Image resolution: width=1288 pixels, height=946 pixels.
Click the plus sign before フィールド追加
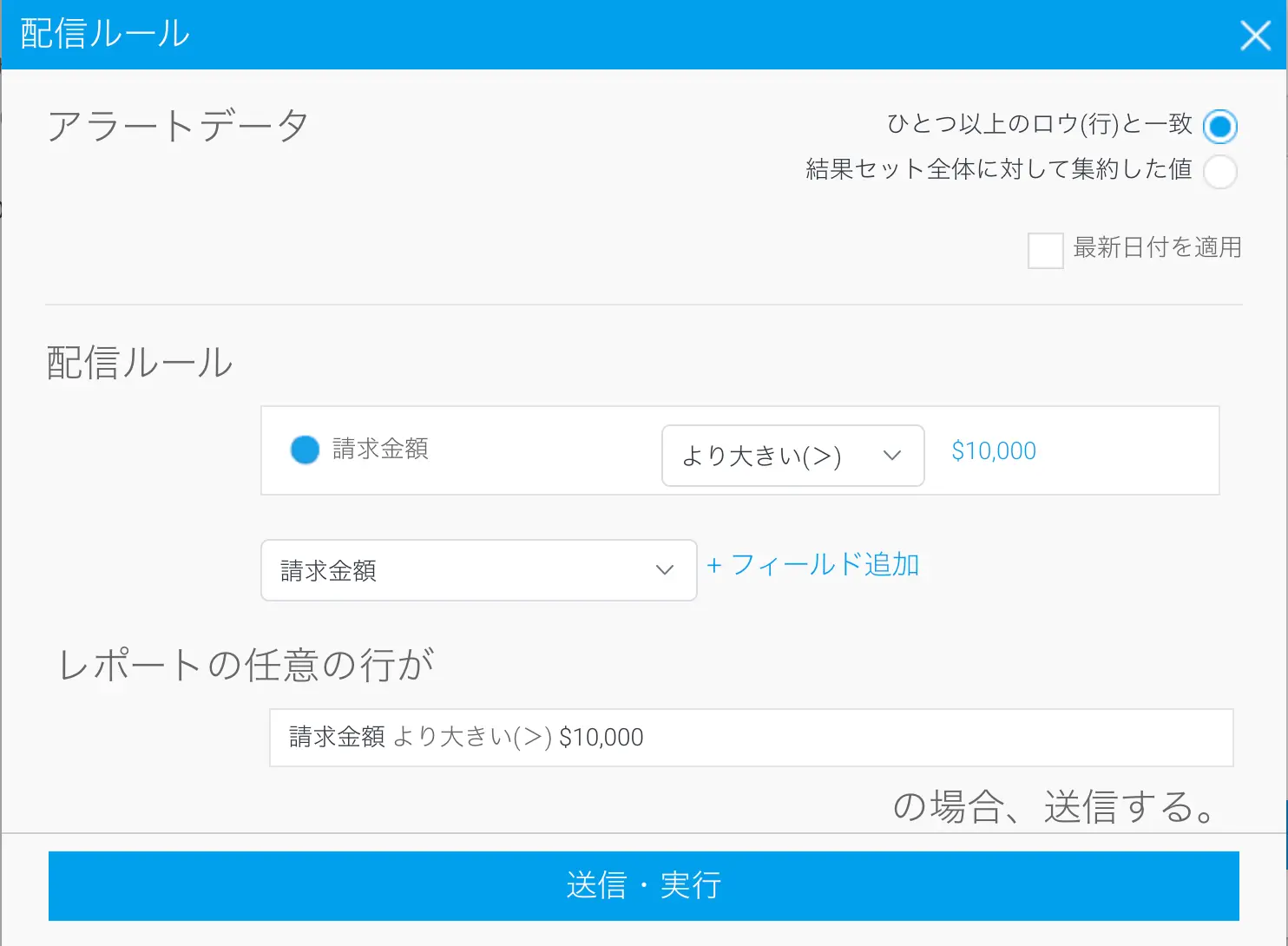pyautogui.click(x=714, y=566)
